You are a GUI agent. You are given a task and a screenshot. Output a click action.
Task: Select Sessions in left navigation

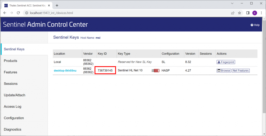click(x=11, y=84)
